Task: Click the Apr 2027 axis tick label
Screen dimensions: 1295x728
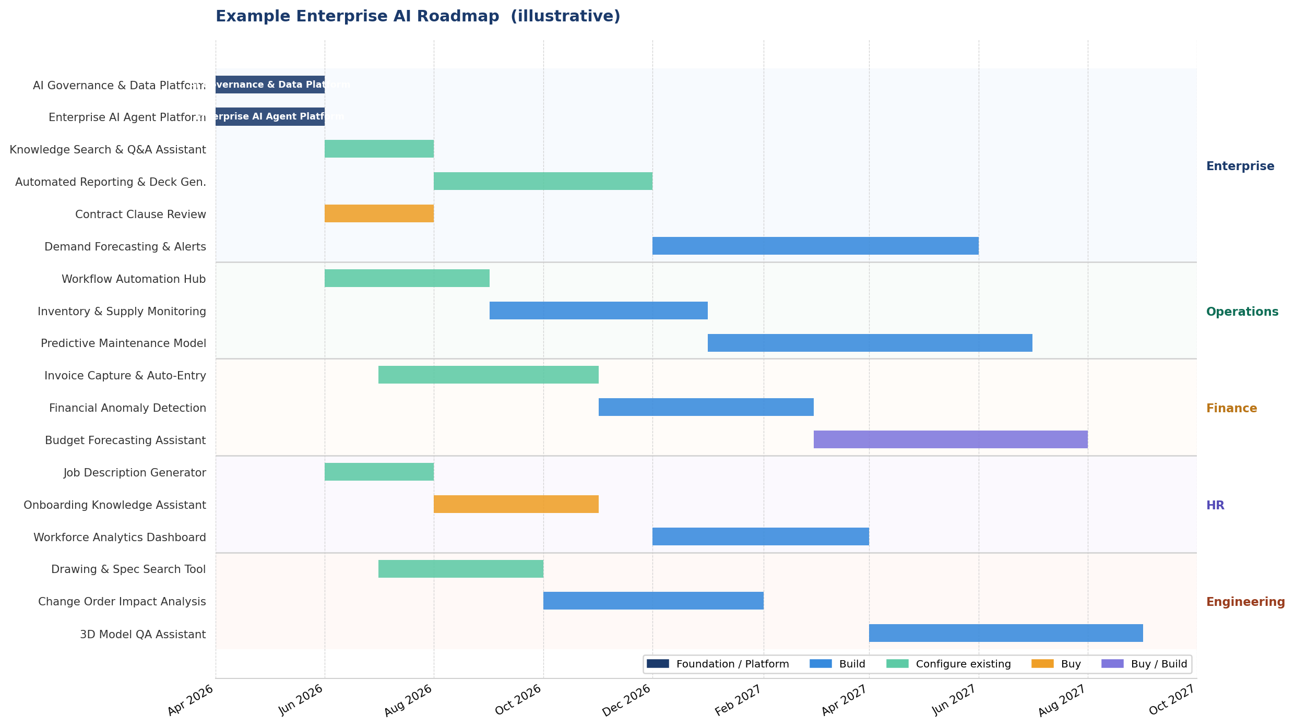Action: (x=845, y=701)
